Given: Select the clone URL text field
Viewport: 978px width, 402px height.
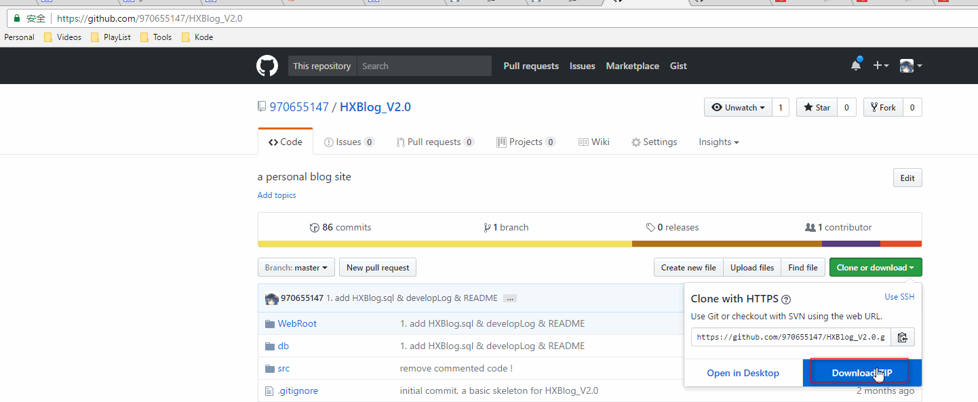Looking at the screenshot, I should 791,337.
